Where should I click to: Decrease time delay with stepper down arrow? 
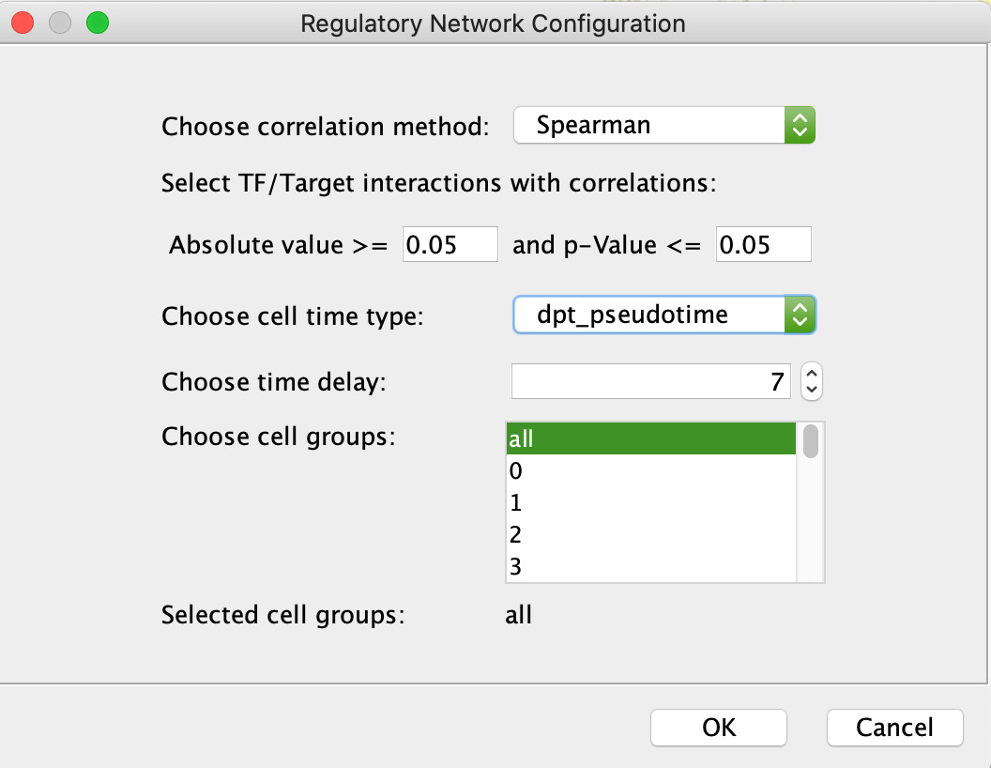coord(812,390)
